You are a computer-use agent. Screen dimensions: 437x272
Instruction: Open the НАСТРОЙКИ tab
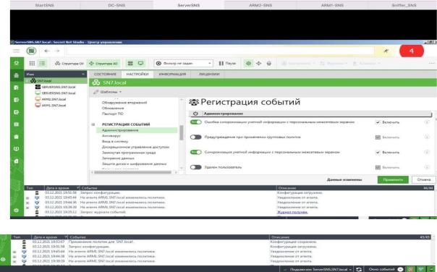pos(137,74)
